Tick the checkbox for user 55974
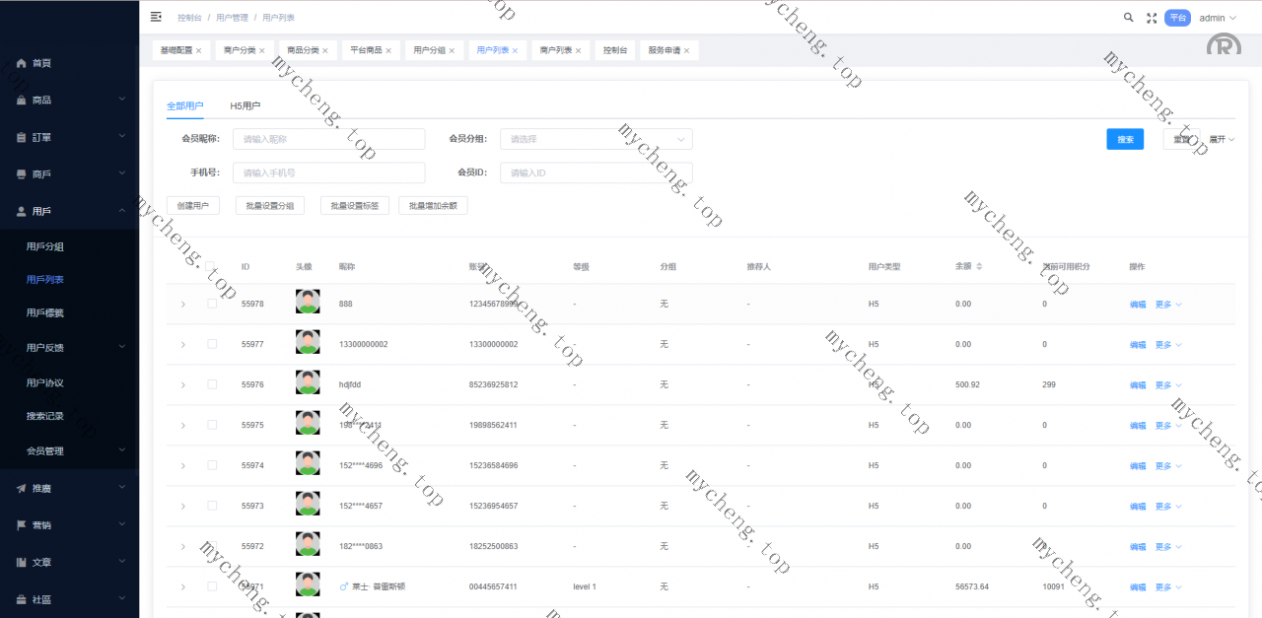This screenshot has width=1262, height=618. coord(212,465)
